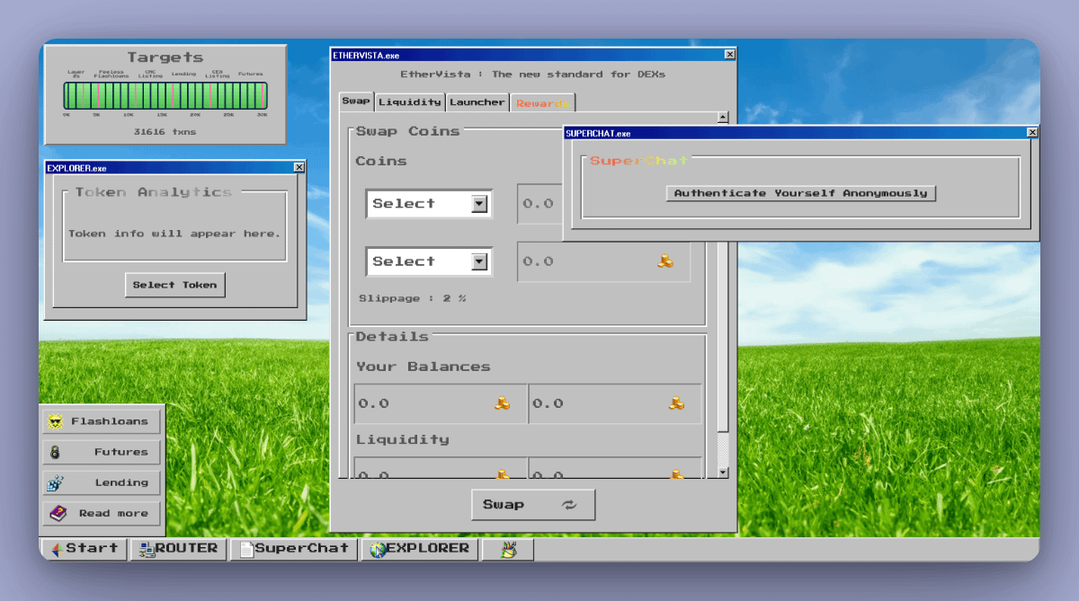The height and width of the screenshot is (601, 1079).
Task: Switch to the Swap tab
Action: pyautogui.click(x=356, y=102)
